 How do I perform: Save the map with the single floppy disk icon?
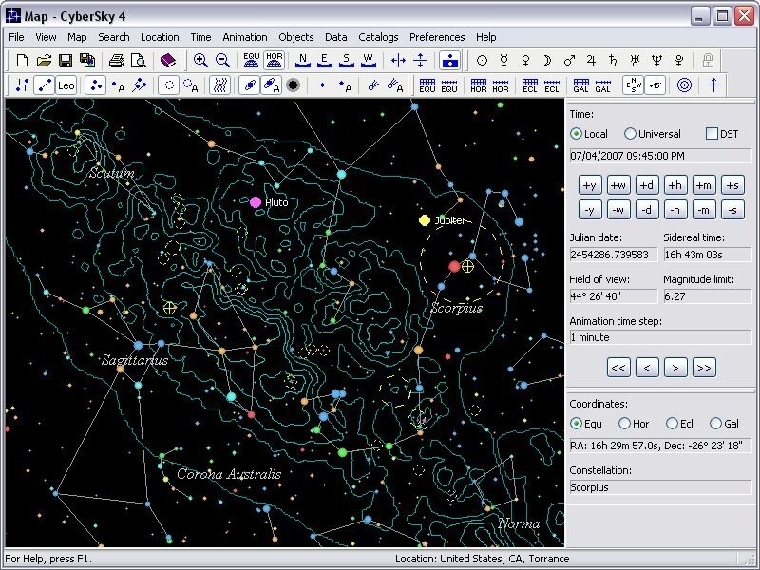pos(66,61)
